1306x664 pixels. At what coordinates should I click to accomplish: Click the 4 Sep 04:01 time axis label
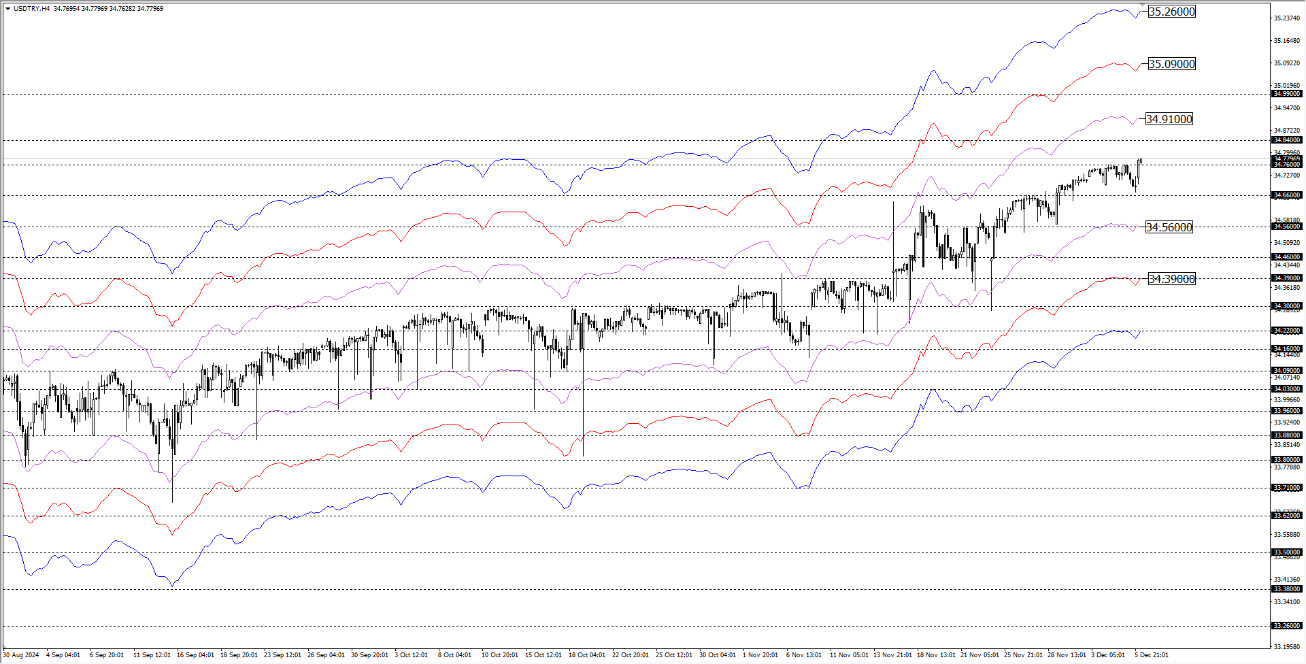[63, 655]
